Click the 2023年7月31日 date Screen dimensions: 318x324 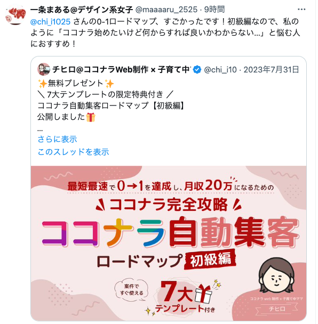tap(271, 70)
